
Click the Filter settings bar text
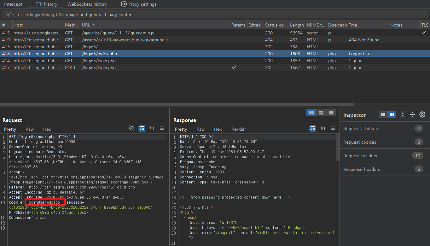click(x=73, y=15)
